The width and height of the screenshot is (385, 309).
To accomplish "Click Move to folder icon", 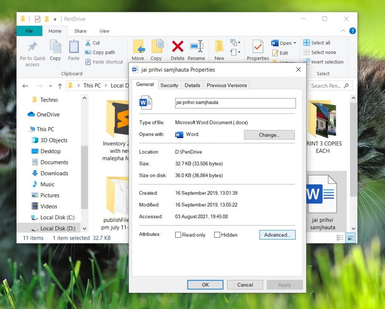I will pyautogui.click(x=138, y=47).
